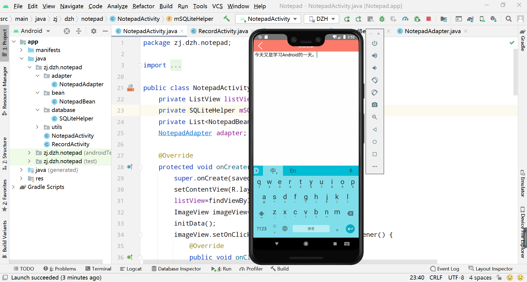This screenshot has height=282, width=527.
Task: Collapse the bean package
Action: [37, 93]
